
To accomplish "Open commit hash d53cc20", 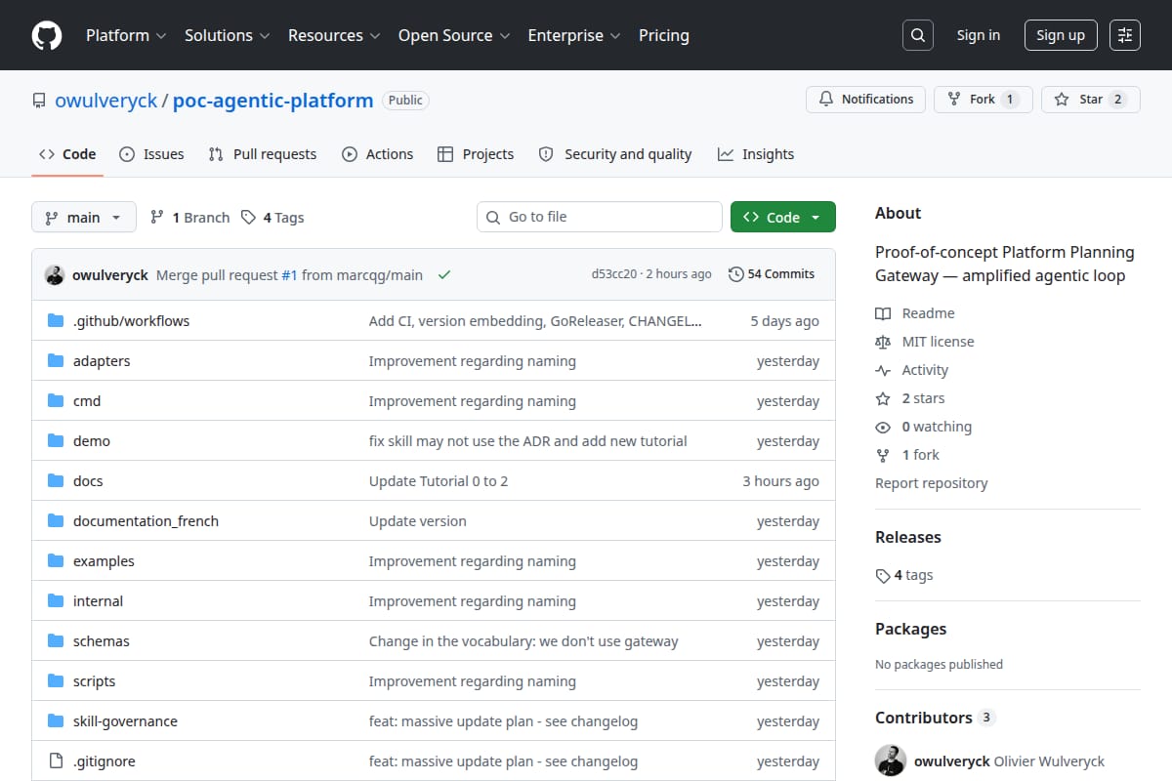I will pos(614,274).
